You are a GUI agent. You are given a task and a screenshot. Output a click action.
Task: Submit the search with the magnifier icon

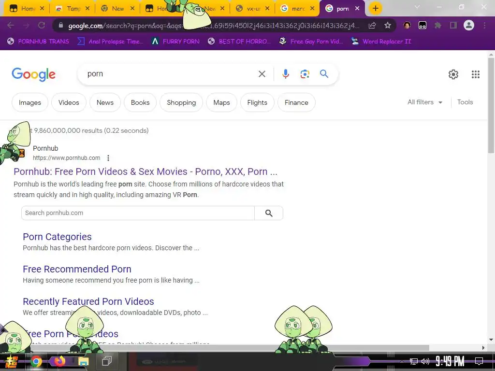click(324, 74)
